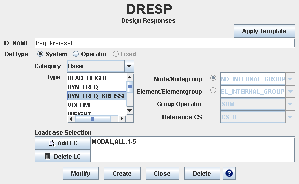Click the Type list scroll down arrow
The width and height of the screenshot is (299, 184).
130,111
